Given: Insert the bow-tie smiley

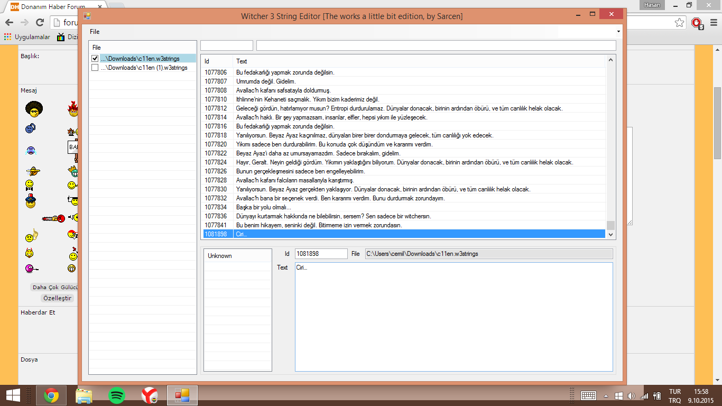Looking at the screenshot, I should click(30, 185).
